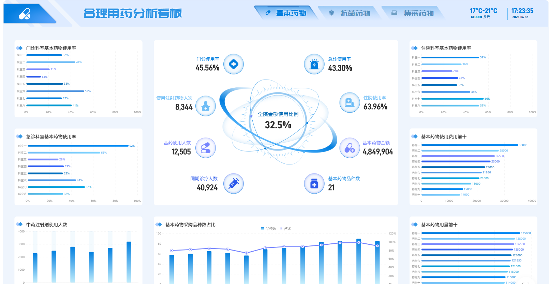The height and width of the screenshot is (284, 549).
Task: Click the 中药注射剂使用人数 panel title
Action: pos(47,225)
